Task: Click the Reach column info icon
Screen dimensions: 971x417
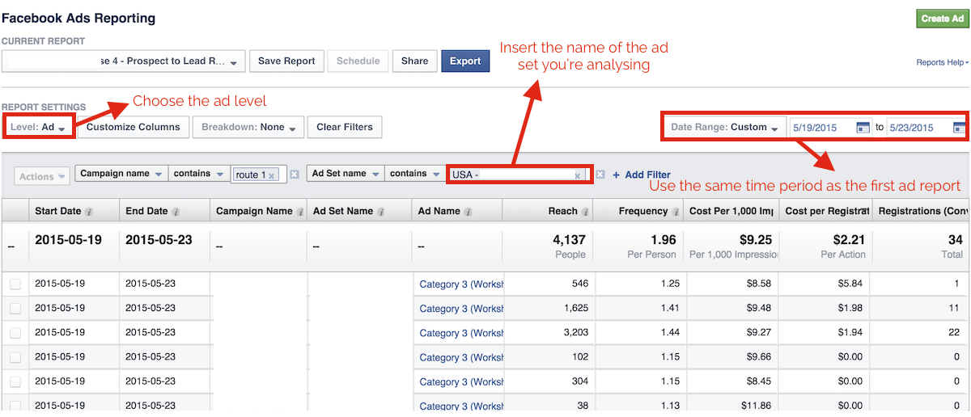Action: click(x=586, y=212)
